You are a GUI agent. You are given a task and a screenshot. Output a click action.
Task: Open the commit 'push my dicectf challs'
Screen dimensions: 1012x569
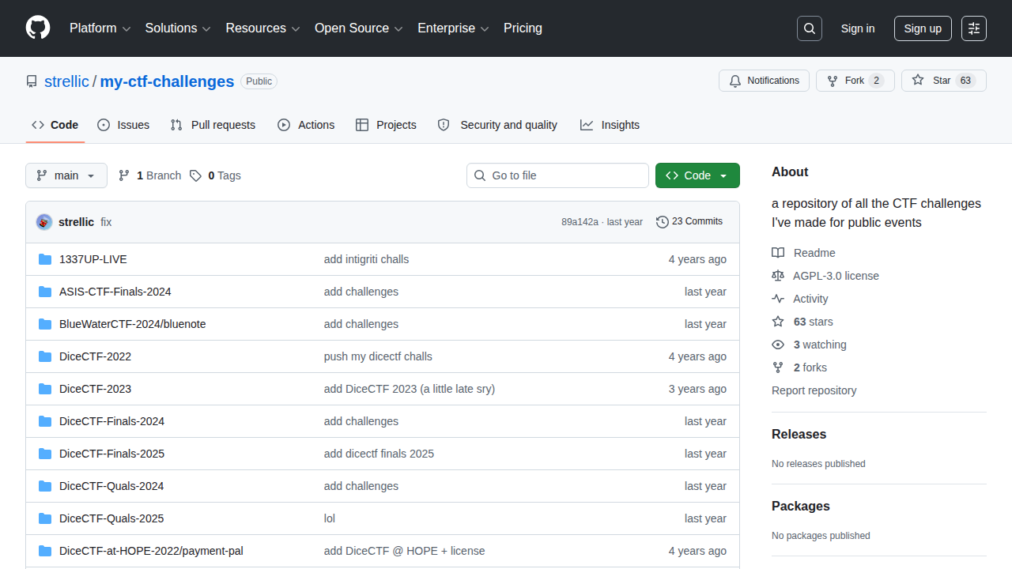tap(378, 356)
